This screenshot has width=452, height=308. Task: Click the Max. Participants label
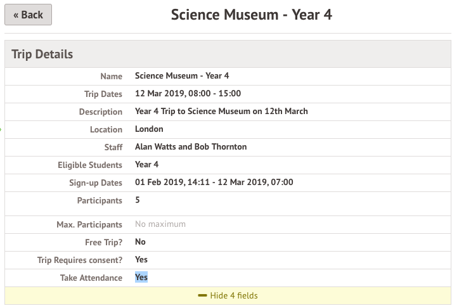pos(89,224)
